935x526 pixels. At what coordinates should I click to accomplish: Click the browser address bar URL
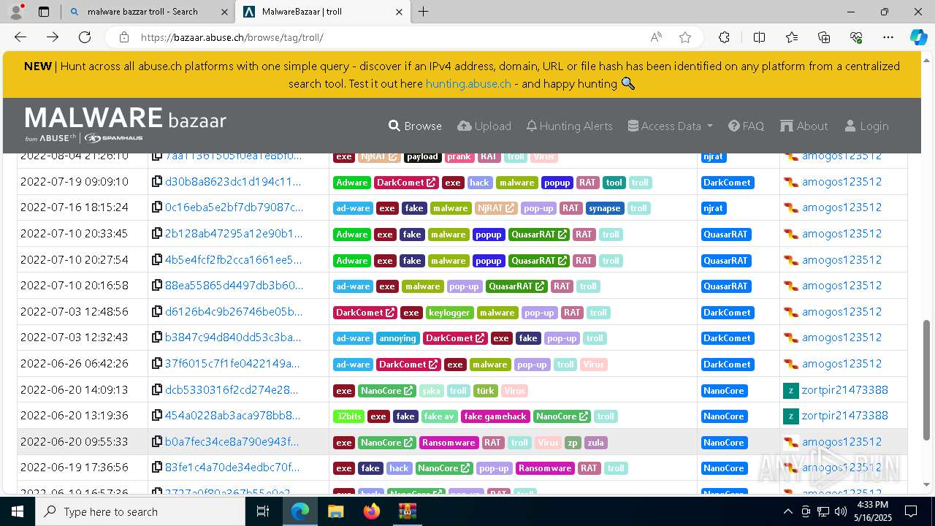[232, 37]
